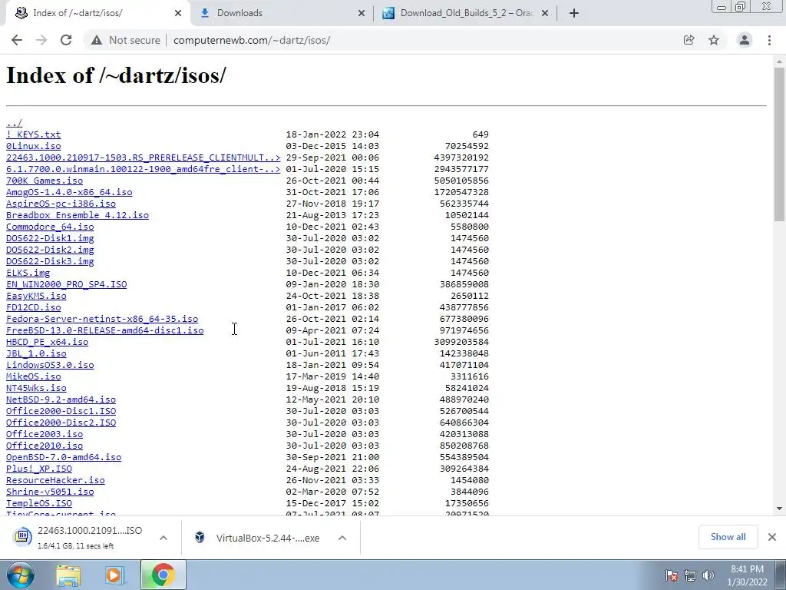786x590 pixels.
Task: Click NetBSD-9.2-amd64.iso link
Action: point(61,399)
